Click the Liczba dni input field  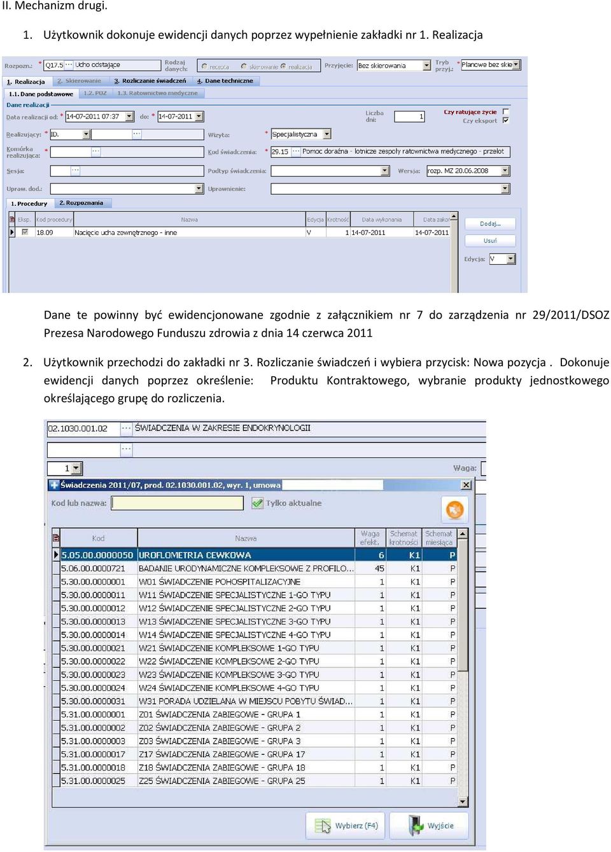coord(409,117)
